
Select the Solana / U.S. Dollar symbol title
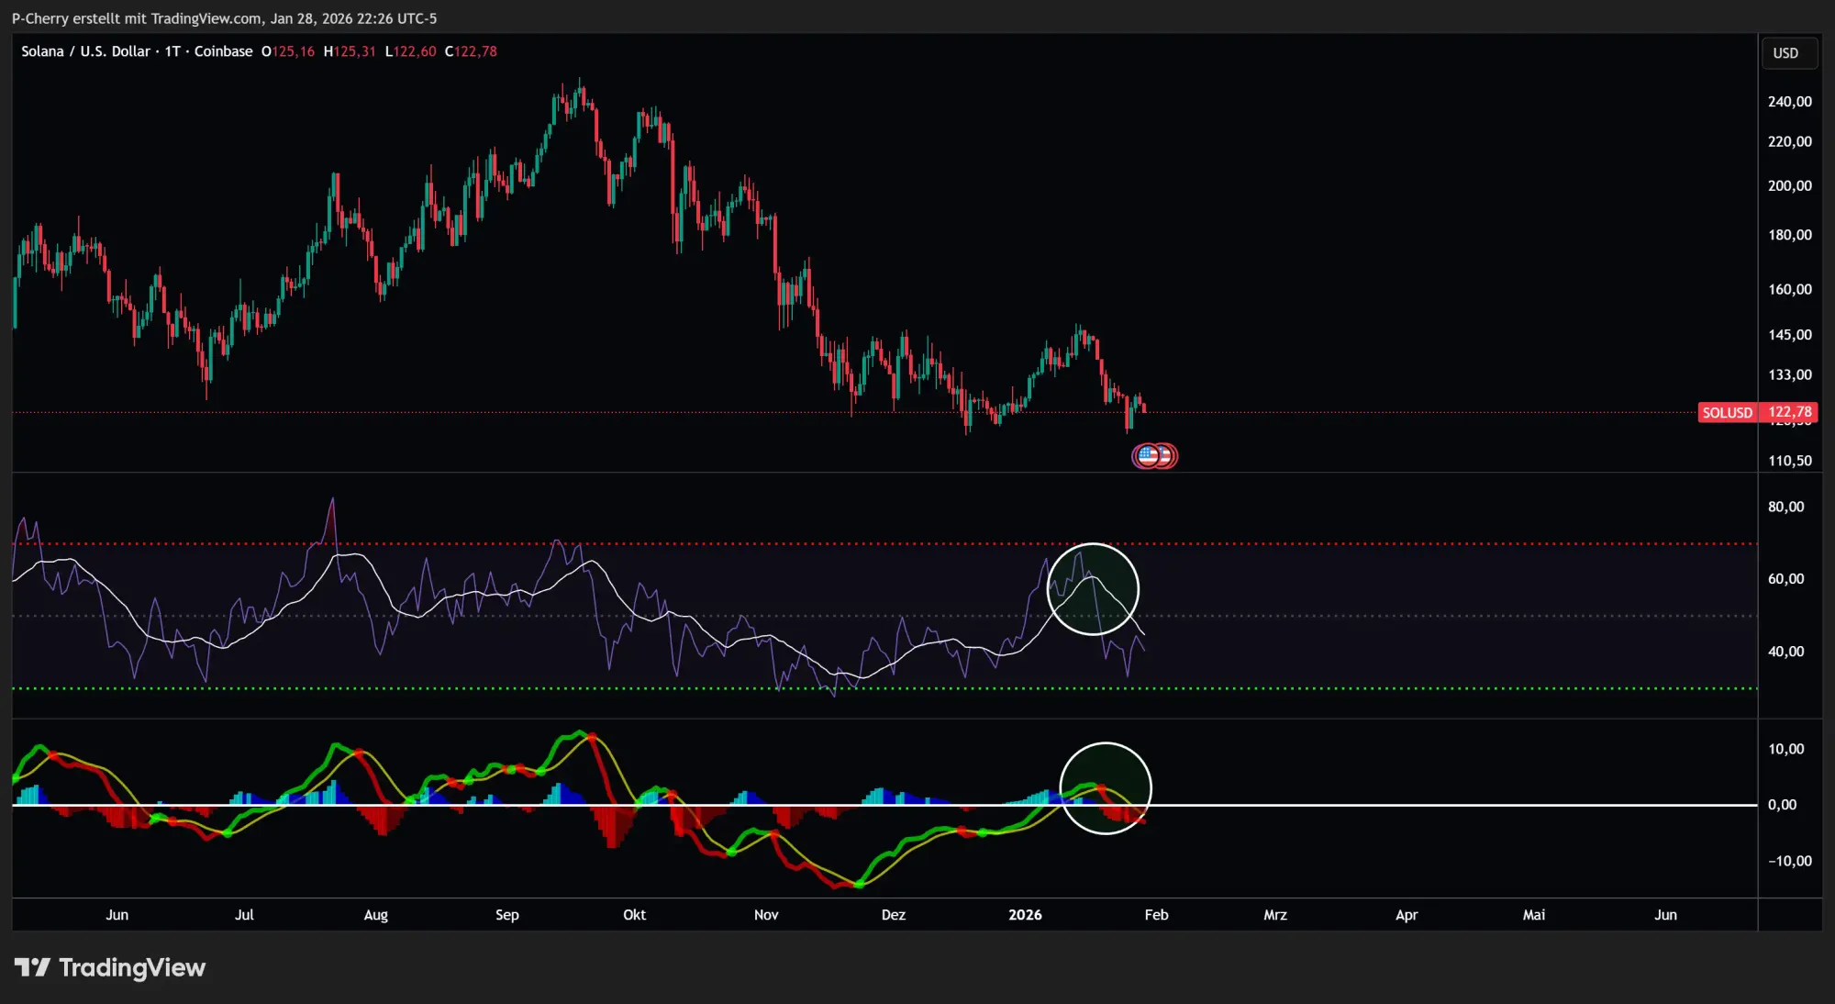[x=85, y=51]
